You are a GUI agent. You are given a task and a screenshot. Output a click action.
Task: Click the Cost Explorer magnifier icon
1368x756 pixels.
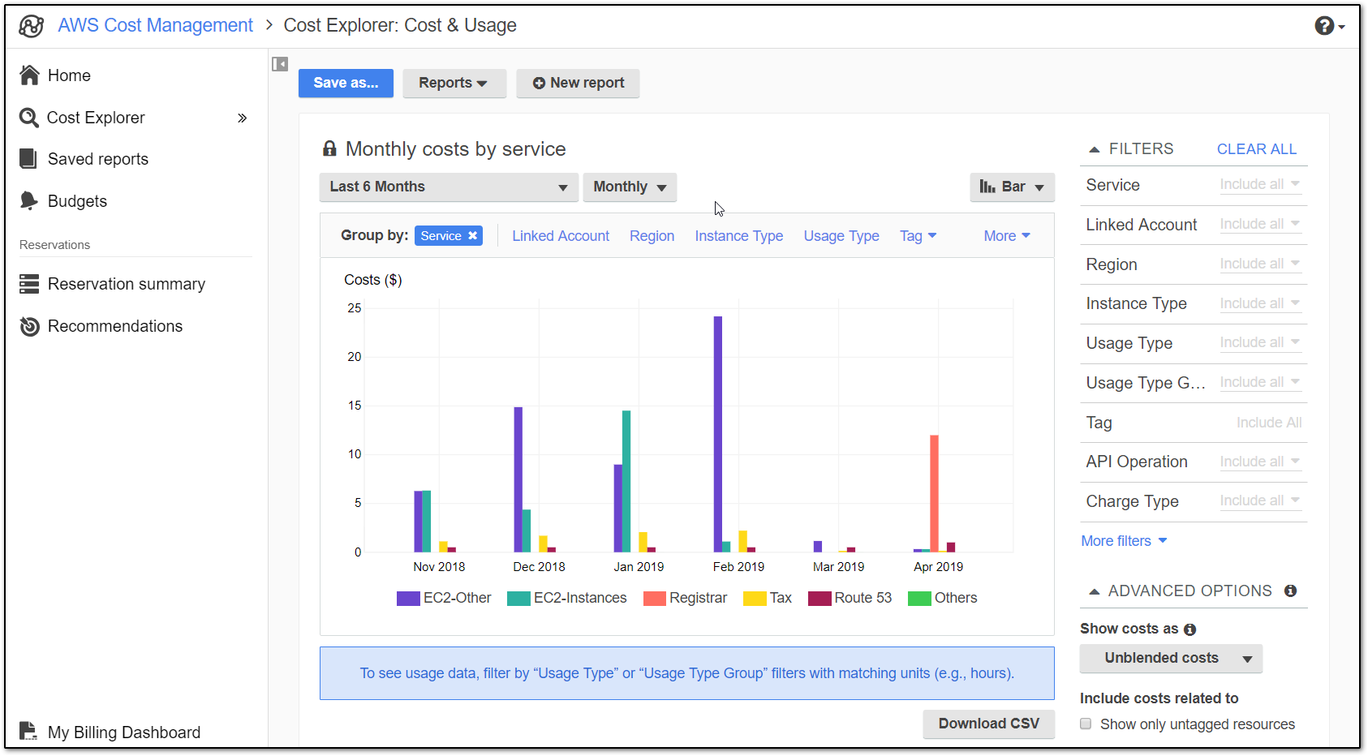coord(29,118)
